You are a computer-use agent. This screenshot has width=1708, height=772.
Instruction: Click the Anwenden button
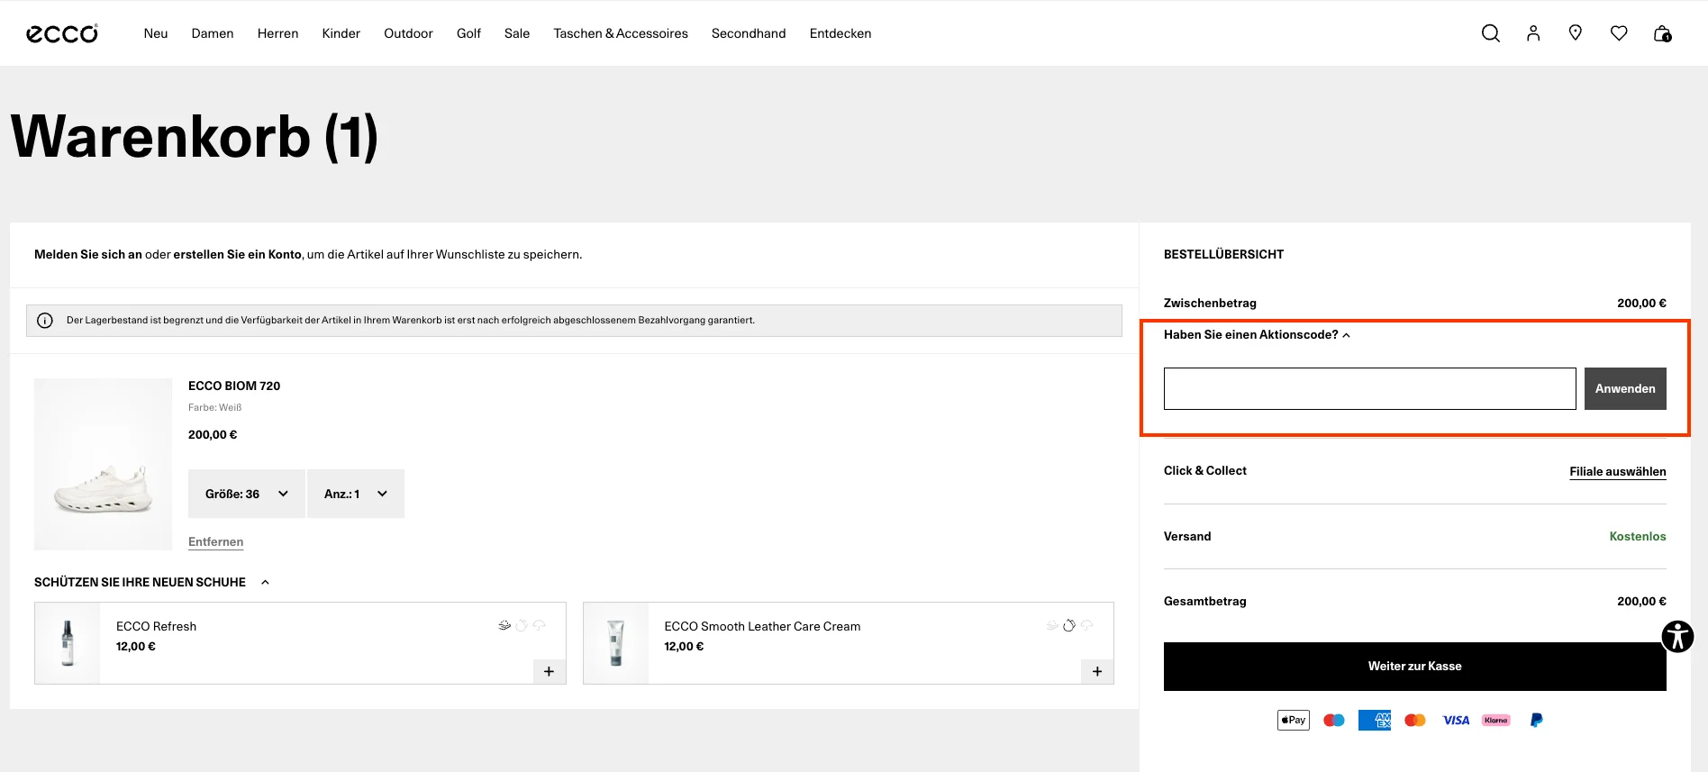(1625, 388)
